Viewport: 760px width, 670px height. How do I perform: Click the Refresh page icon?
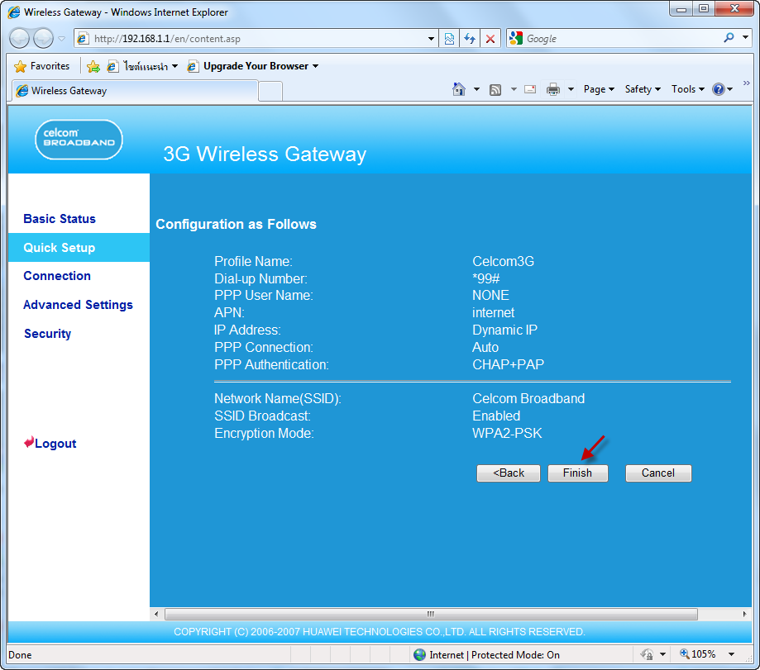(470, 39)
